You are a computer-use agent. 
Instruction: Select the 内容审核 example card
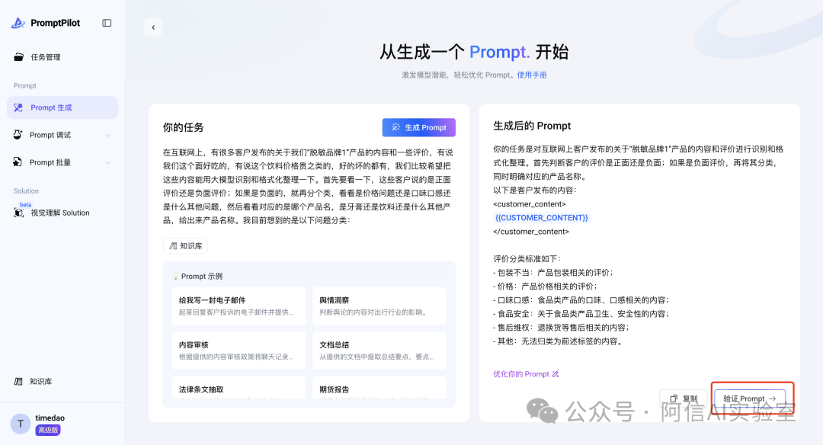239,351
